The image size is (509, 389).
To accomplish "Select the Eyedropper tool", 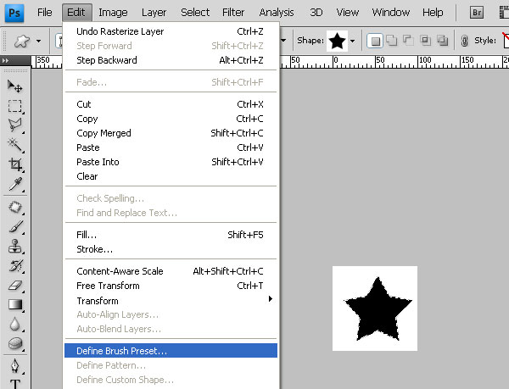I will (x=15, y=184).
